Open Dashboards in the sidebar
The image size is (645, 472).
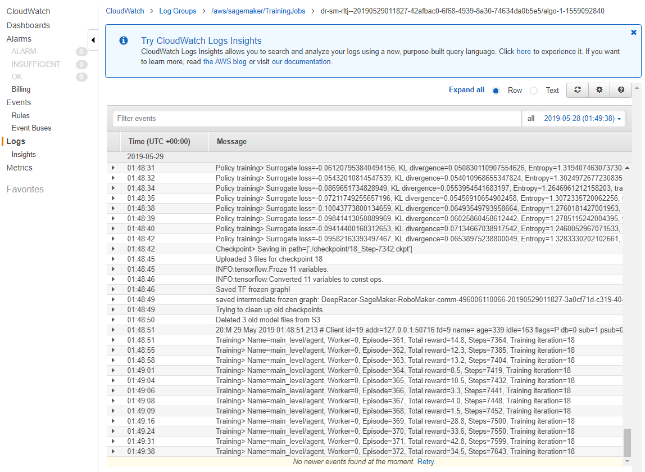pos(28,25)
